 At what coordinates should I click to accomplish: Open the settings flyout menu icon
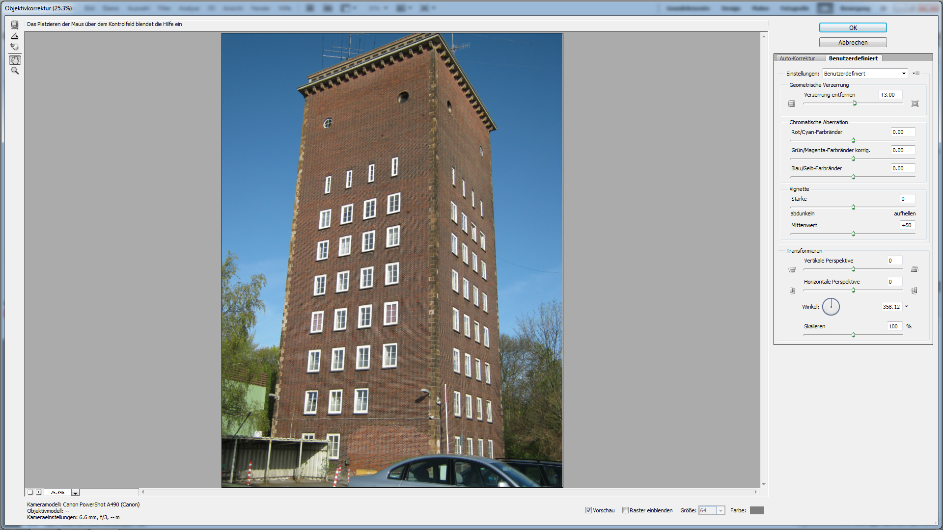pyautogui.click(x=916, y=74)
